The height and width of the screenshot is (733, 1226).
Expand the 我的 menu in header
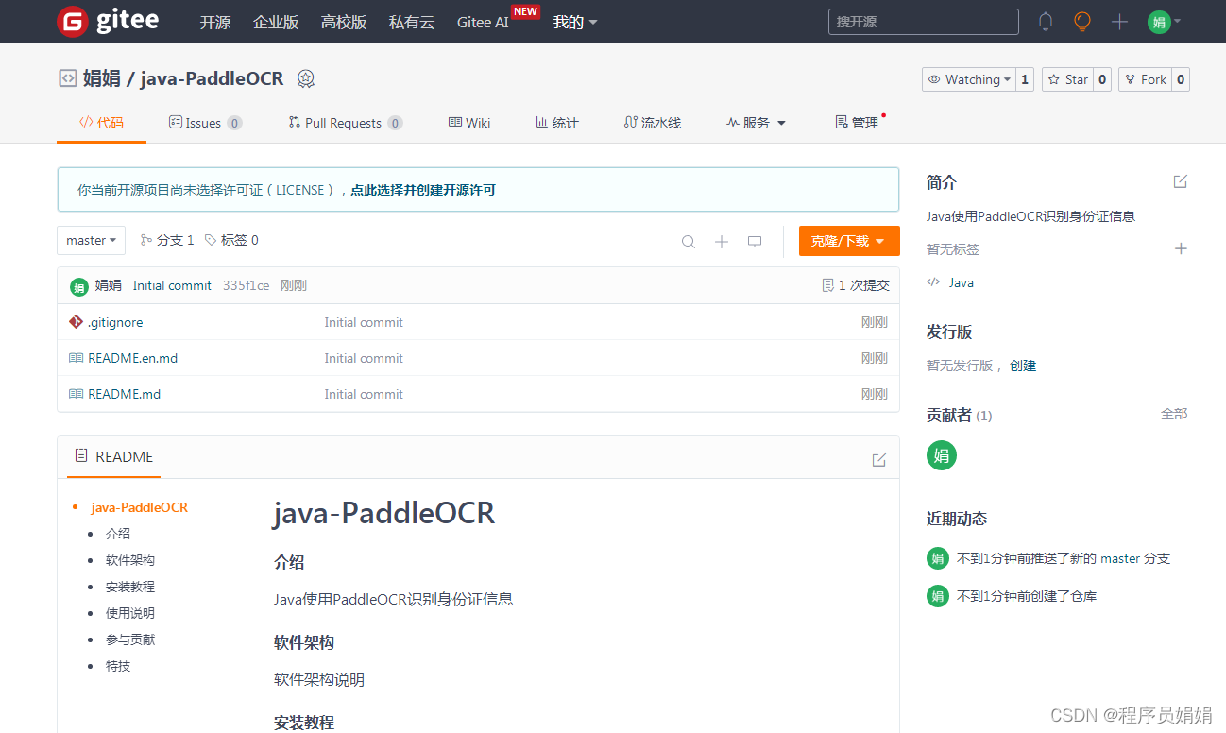click(x=575, y=22)
